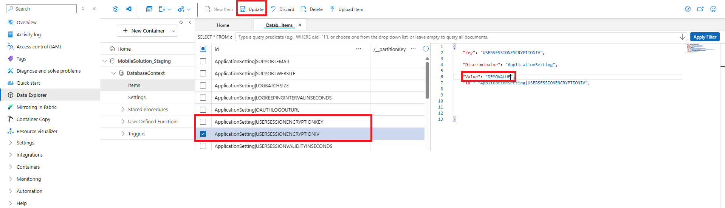Click the New SQL Query icon
This screenshot has height=208, width=725.
pos(149,9)
